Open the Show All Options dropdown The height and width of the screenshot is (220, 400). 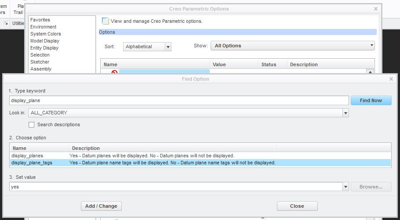[x=293, y=46]
